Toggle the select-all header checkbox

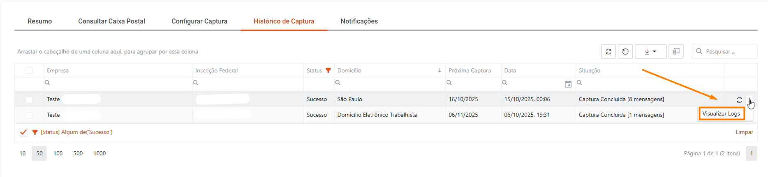[29, 70]
